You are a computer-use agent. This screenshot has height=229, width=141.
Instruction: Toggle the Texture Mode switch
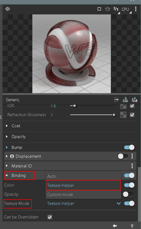point(129,203)
